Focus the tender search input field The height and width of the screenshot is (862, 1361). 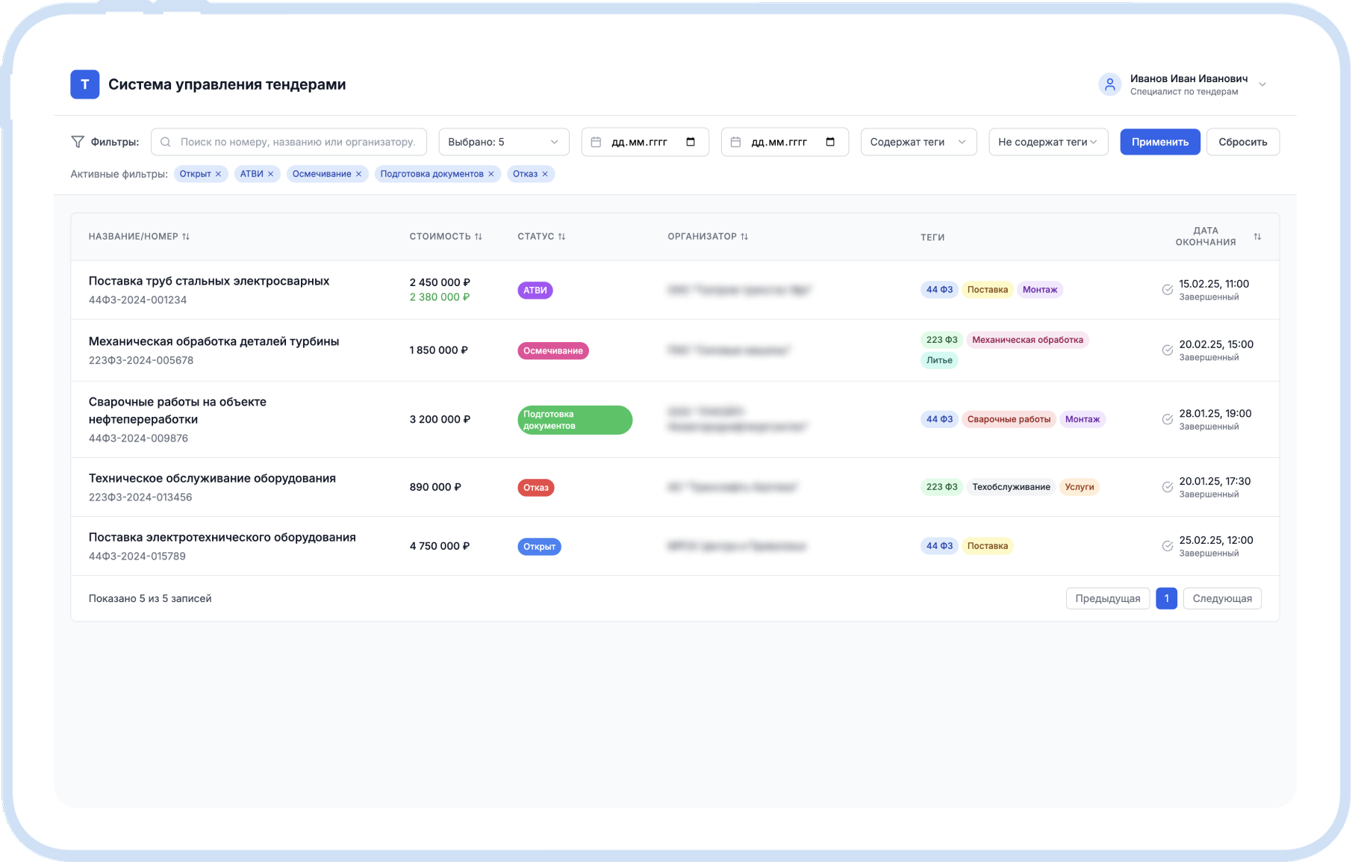click(296, 142)
